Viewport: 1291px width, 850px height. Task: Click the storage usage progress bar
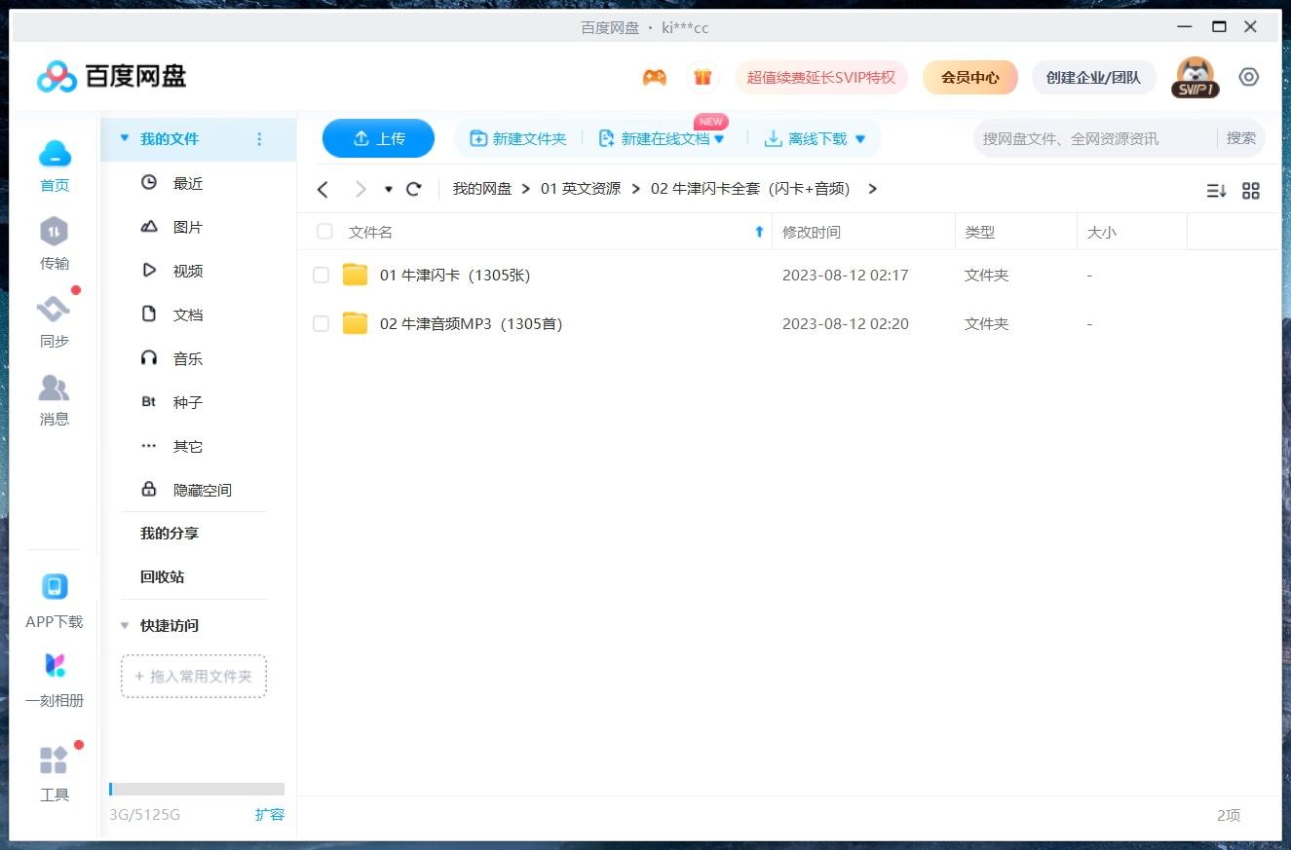(x=198, y=789)
